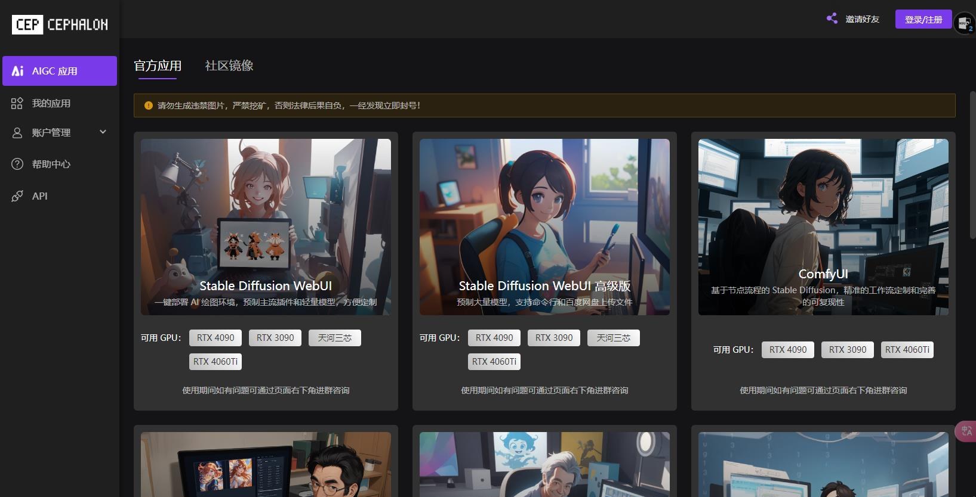Screen dimensions: 976x497
Task: Select RTX 4090 on the Stable Diffusion WebUI card
Action: [215, 338]
